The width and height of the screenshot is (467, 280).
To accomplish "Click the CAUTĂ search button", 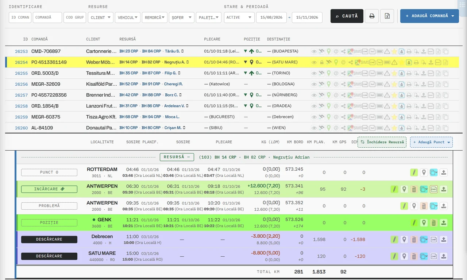I will (x=347, y=16).
